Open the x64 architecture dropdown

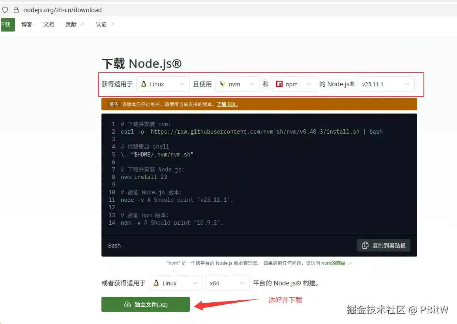click(x=228, y=283)
